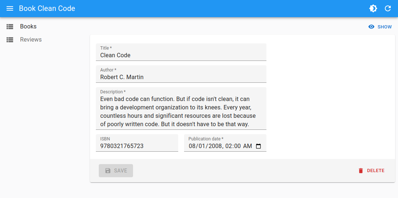398x198 pixels.
Task: Click the Books list icon in sidebar
Action: pyautogui.click(x=10, y=26)
